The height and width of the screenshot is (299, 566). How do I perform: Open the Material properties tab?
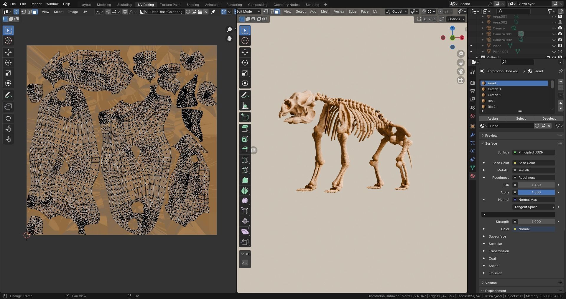point(473,176)
